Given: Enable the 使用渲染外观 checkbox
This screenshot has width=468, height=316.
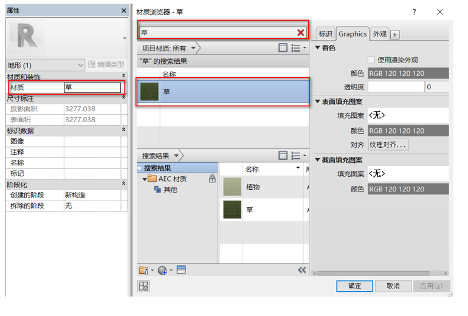Looking at the screenshot, I should [x=371, y=60].
